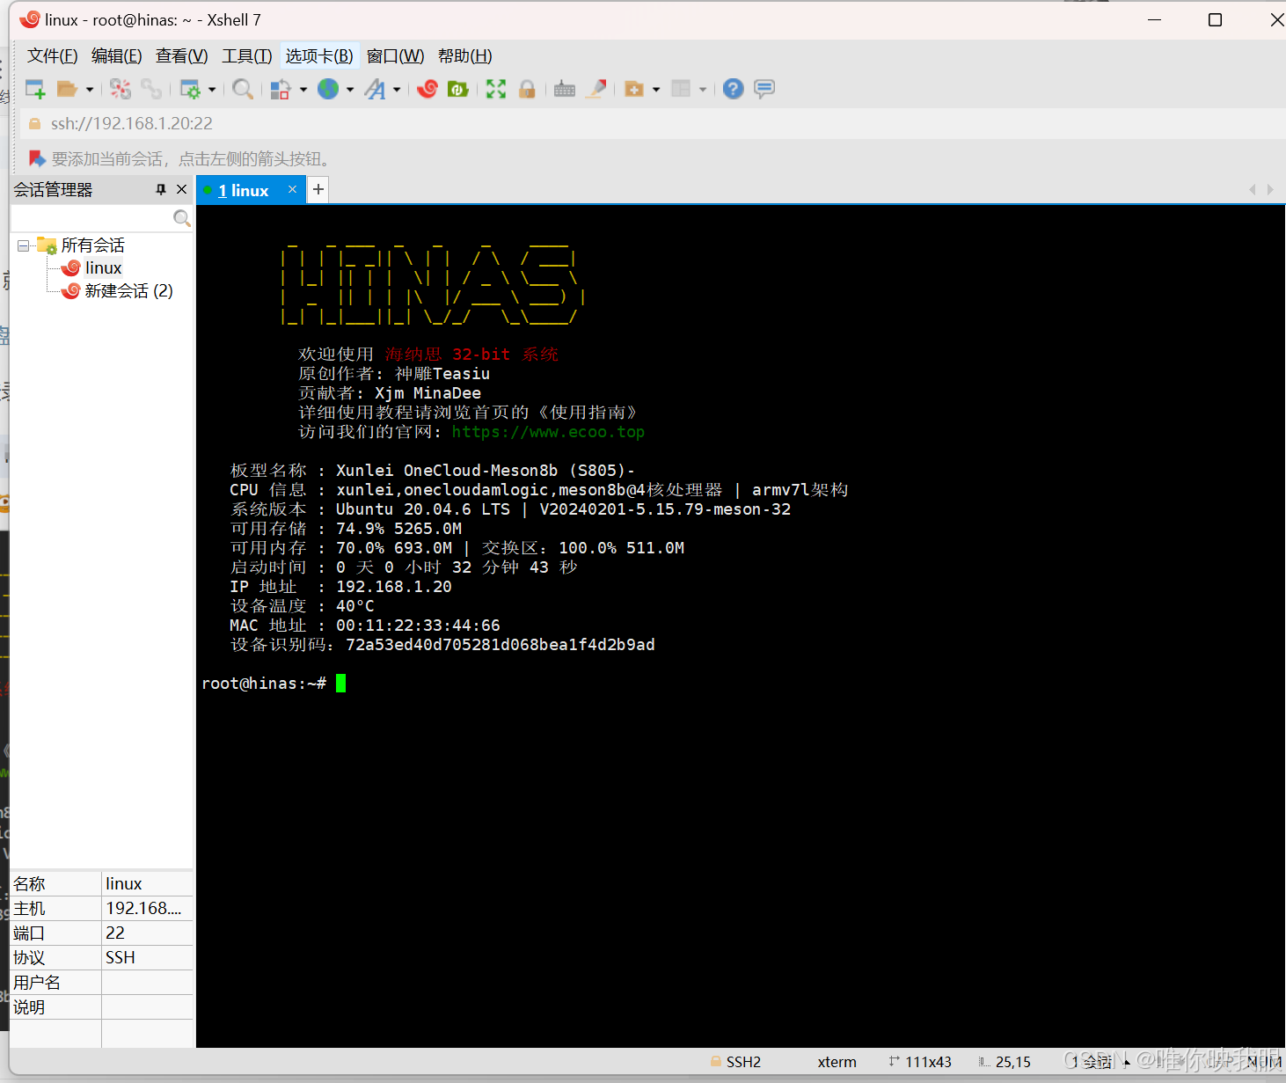Image resolution: width=1286 pixels, height=1083 pixels.
Task: Click the ssh://192.168.1.20:22 address bar
Action: 651,124
